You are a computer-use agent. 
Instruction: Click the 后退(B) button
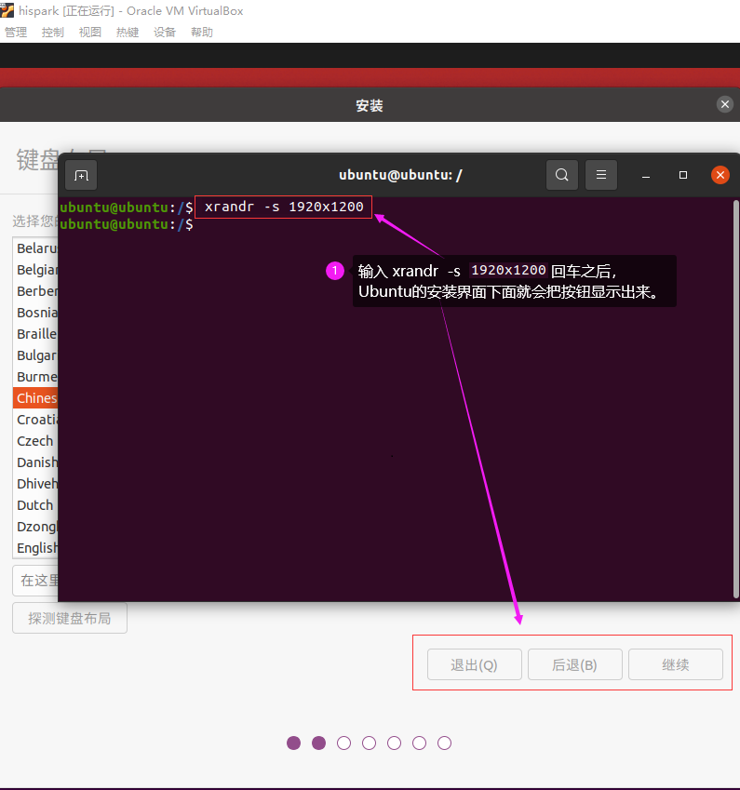click(574, 664)
